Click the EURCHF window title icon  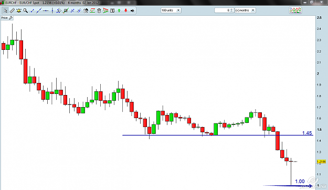[2, 3]
